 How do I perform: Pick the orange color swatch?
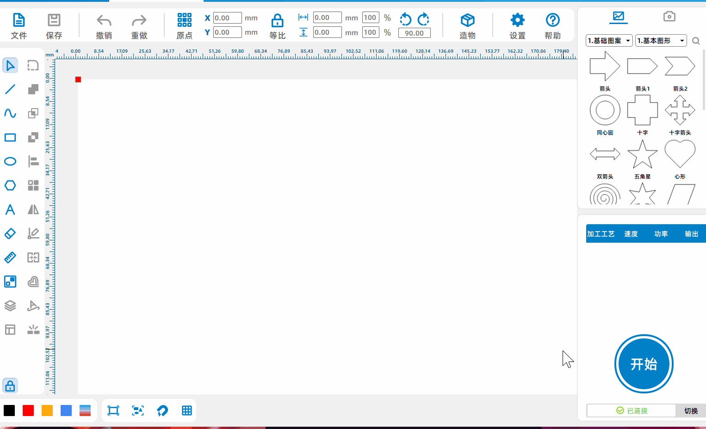(x=47, y=411)
